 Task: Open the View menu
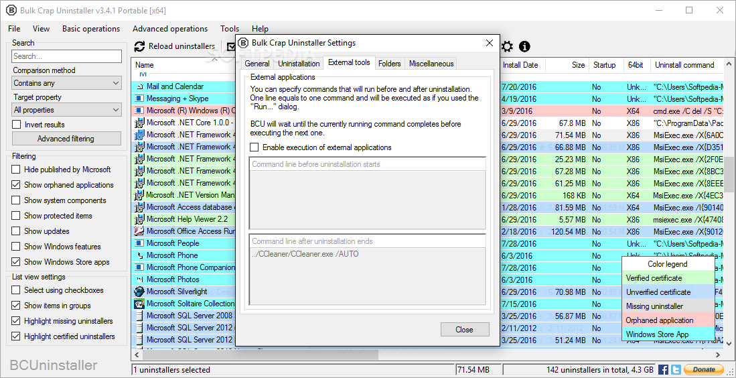click(x=42, y=29)
